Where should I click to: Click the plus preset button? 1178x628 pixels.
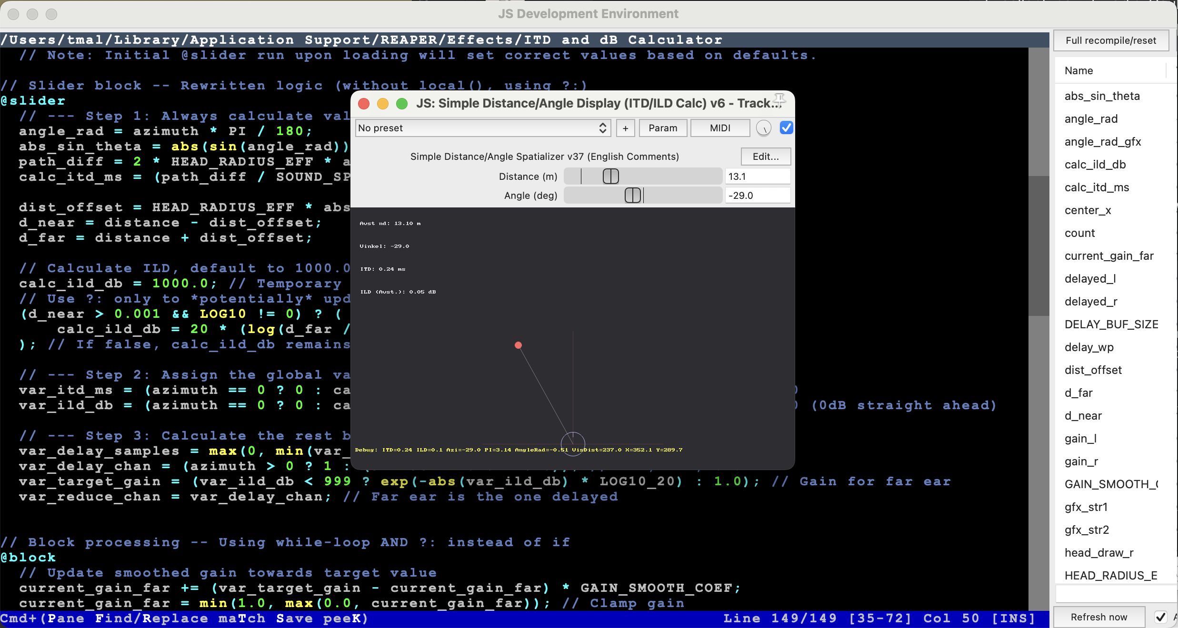[625, 128]
